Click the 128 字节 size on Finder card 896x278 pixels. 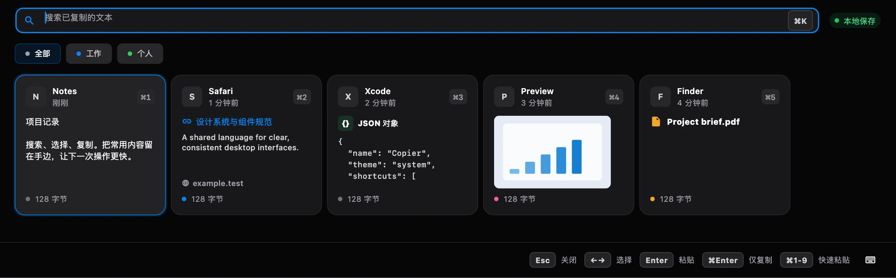coord(675,199)
